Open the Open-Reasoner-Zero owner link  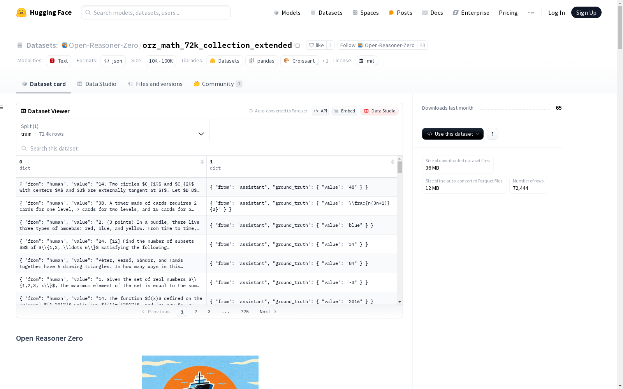[x=104, y=45]
